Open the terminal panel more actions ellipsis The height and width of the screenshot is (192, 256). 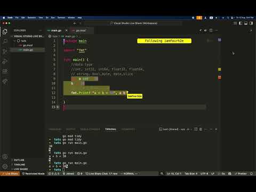click(206, 129)
